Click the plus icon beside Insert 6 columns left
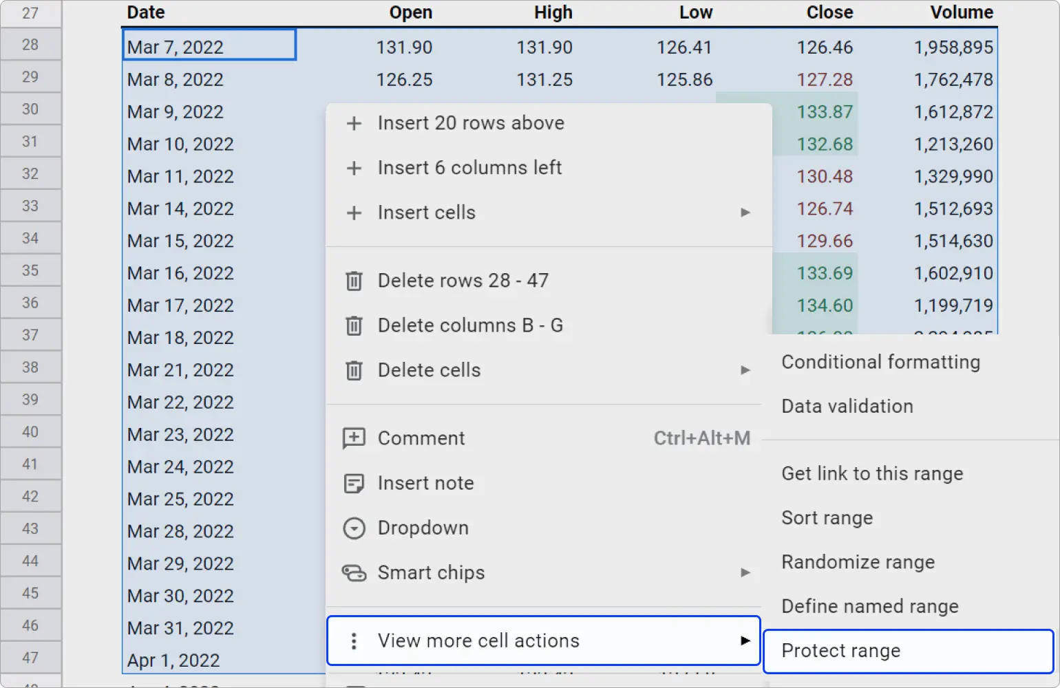 point(353,167)
